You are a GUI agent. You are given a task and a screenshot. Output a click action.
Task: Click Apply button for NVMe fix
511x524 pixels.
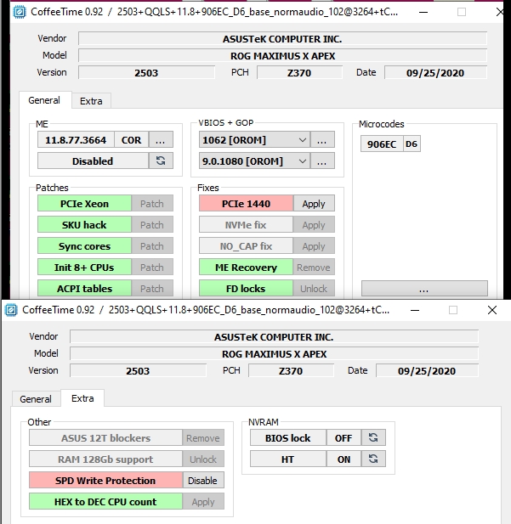[314, 224]
